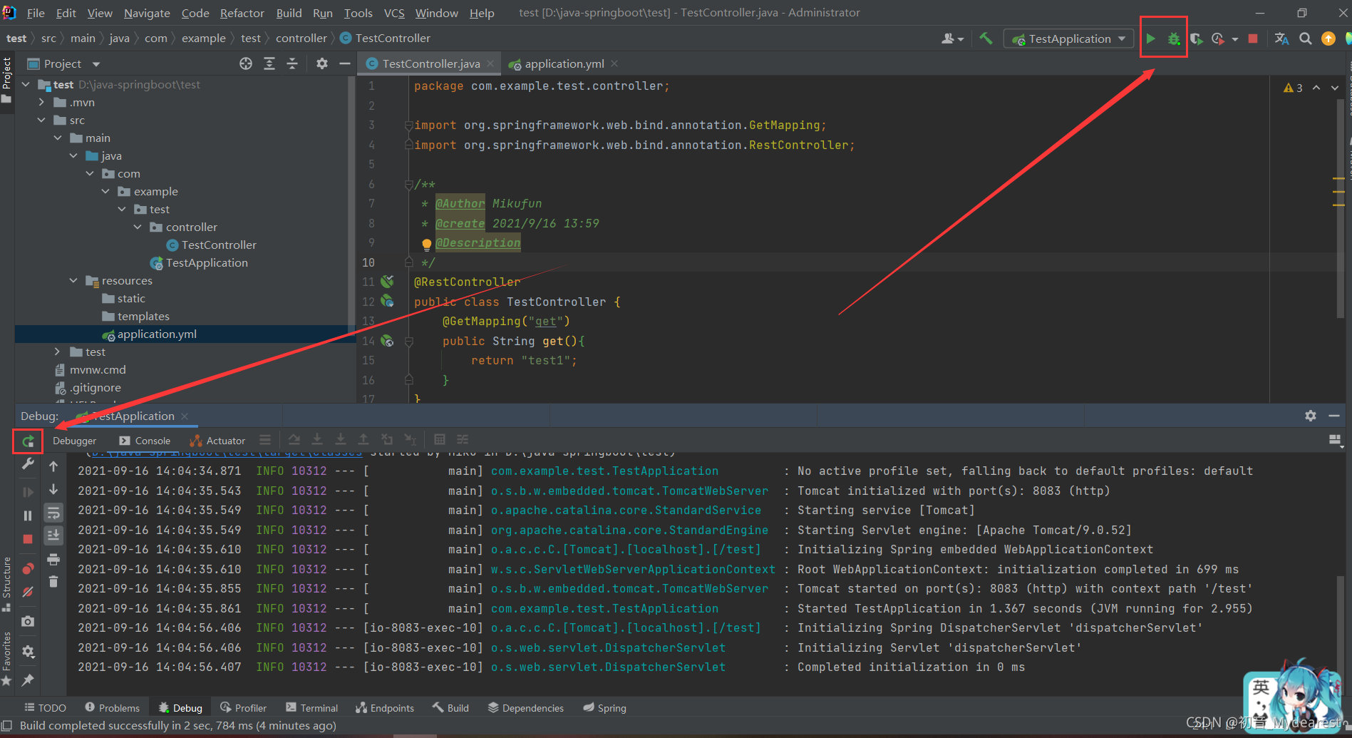This screenshot has width=1352, height=738.
Task: Select opened file with crosshair icon in Project panel
Action: point(246,63)
